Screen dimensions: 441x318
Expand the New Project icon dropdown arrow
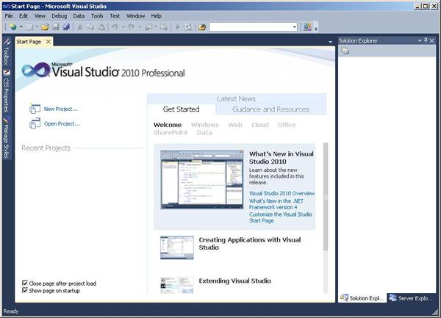21,27
